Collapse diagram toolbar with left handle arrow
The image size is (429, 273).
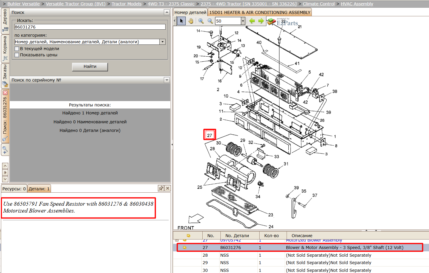(175, 21)
